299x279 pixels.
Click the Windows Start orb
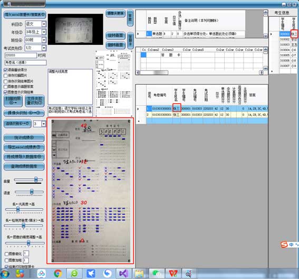pos(5,274)
